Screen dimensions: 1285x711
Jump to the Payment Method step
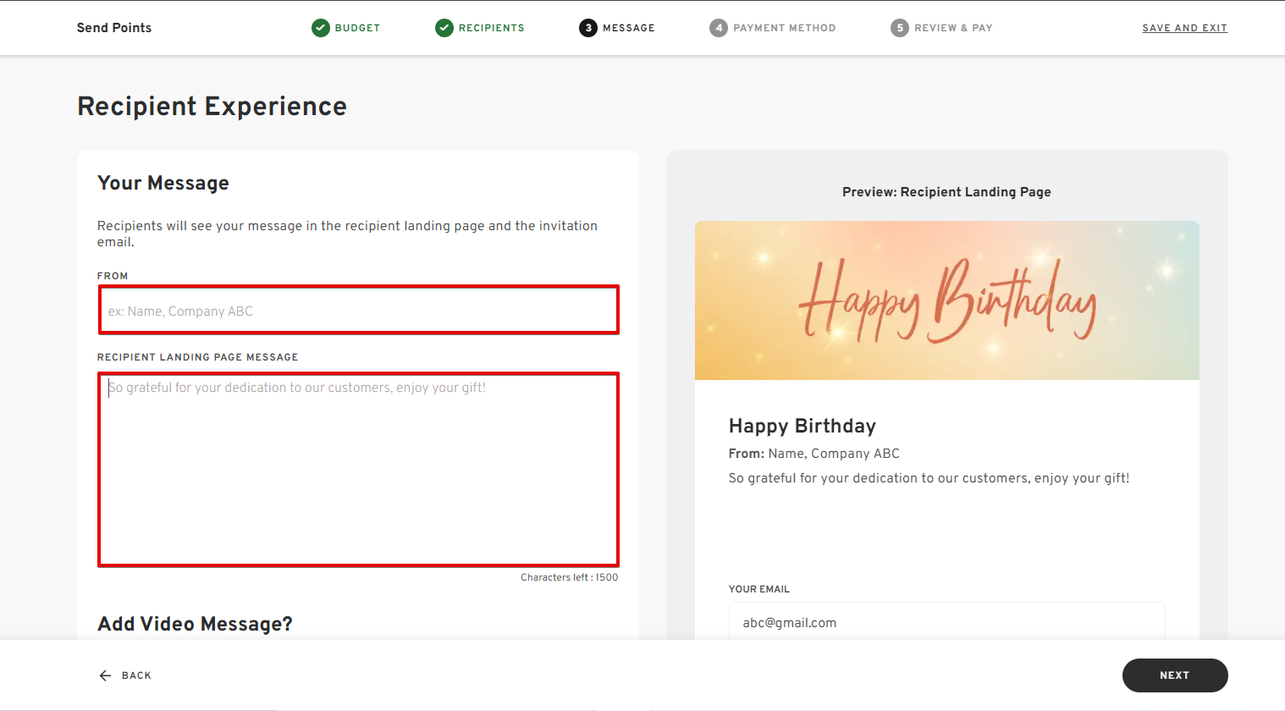tap(784, 28)
